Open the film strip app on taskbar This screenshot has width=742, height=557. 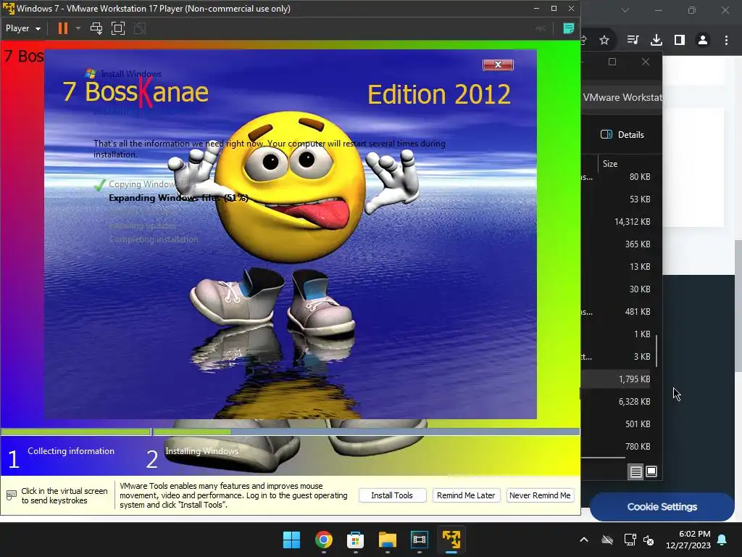point(420,540)
